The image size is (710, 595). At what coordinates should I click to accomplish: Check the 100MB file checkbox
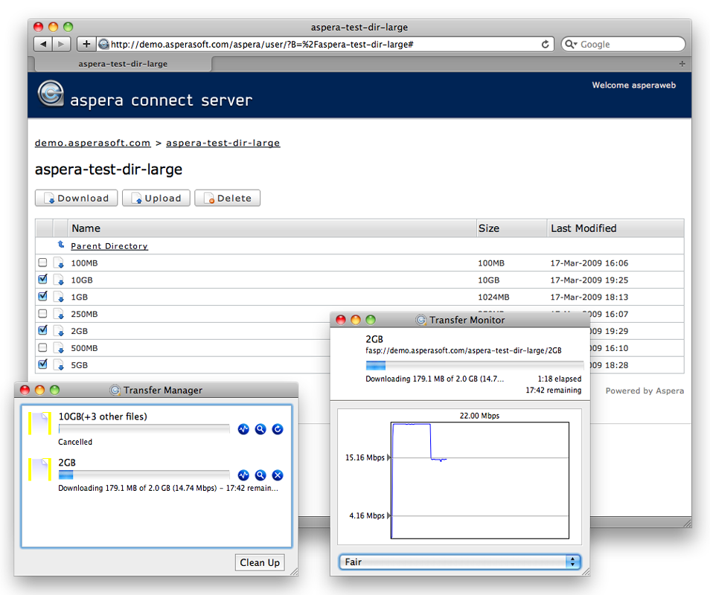pyautogui.click(x=42, y=263)
